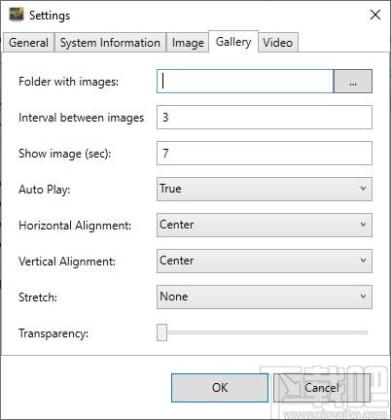This screenshot has height=420, width=391.
Task: Open the Auto Play dropdown
Action: point(265,189)
